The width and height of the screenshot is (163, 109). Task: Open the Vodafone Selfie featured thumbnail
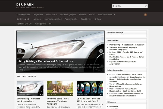(x=60, y=89)
